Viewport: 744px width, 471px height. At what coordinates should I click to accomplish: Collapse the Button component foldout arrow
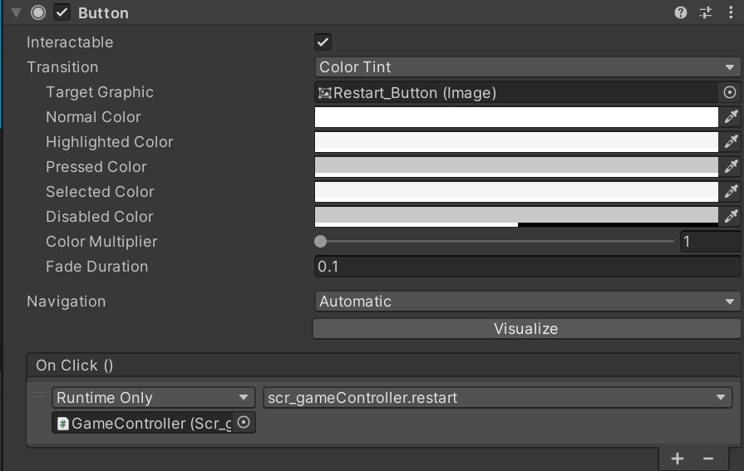tap(16, 13)
